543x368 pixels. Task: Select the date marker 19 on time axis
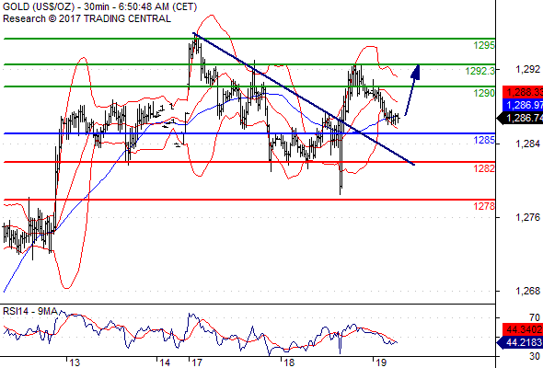(381, 362)
